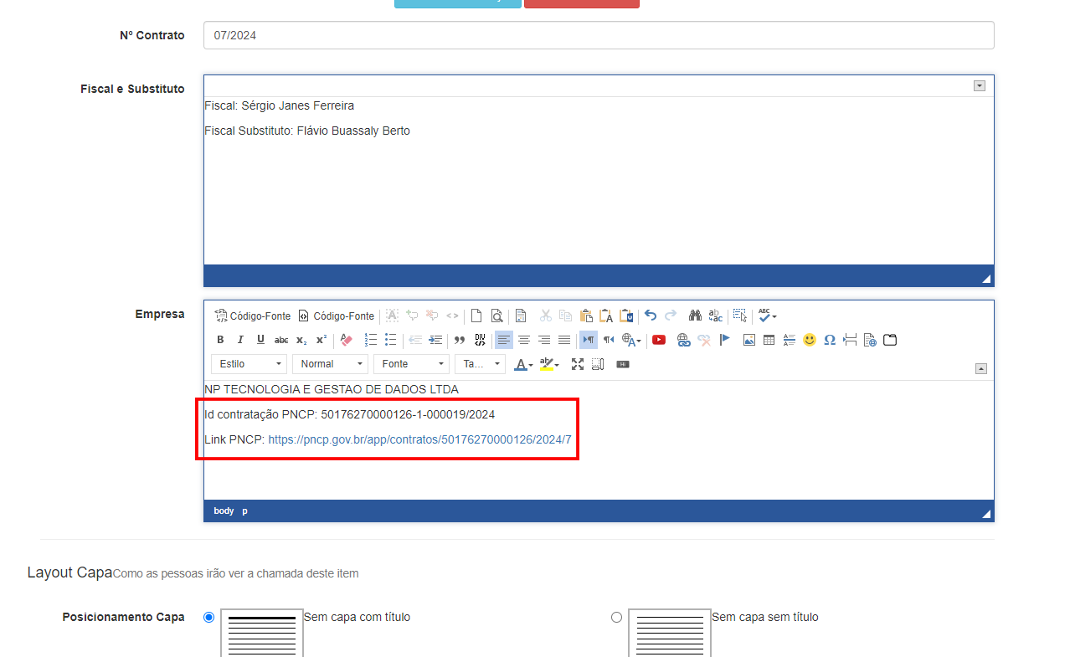Click the undo arrow icon

[x=651, y=316]
